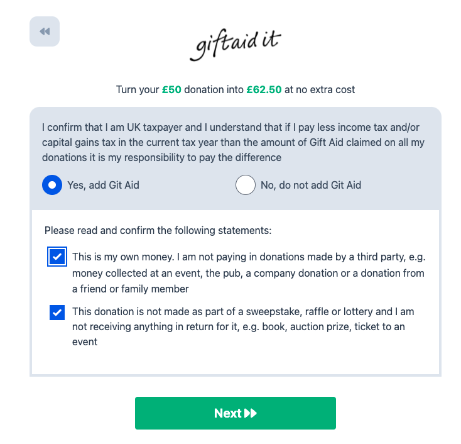The height and width of the screenshot is (444, 461).
Task: Click the 'Yes, add Git Aid' label text
Action: coord(103,185)
